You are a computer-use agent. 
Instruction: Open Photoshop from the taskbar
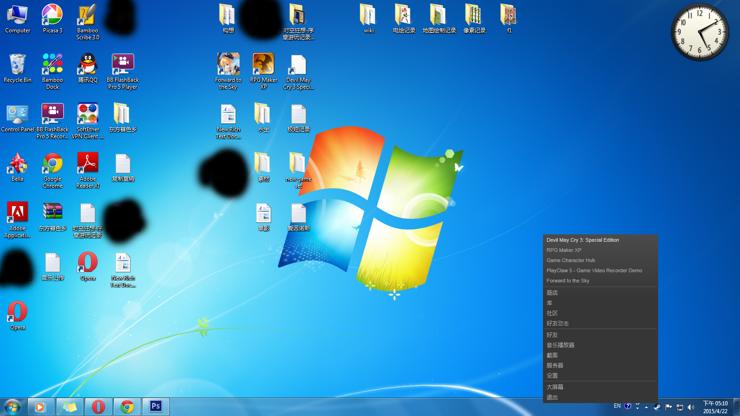(156, 406)
